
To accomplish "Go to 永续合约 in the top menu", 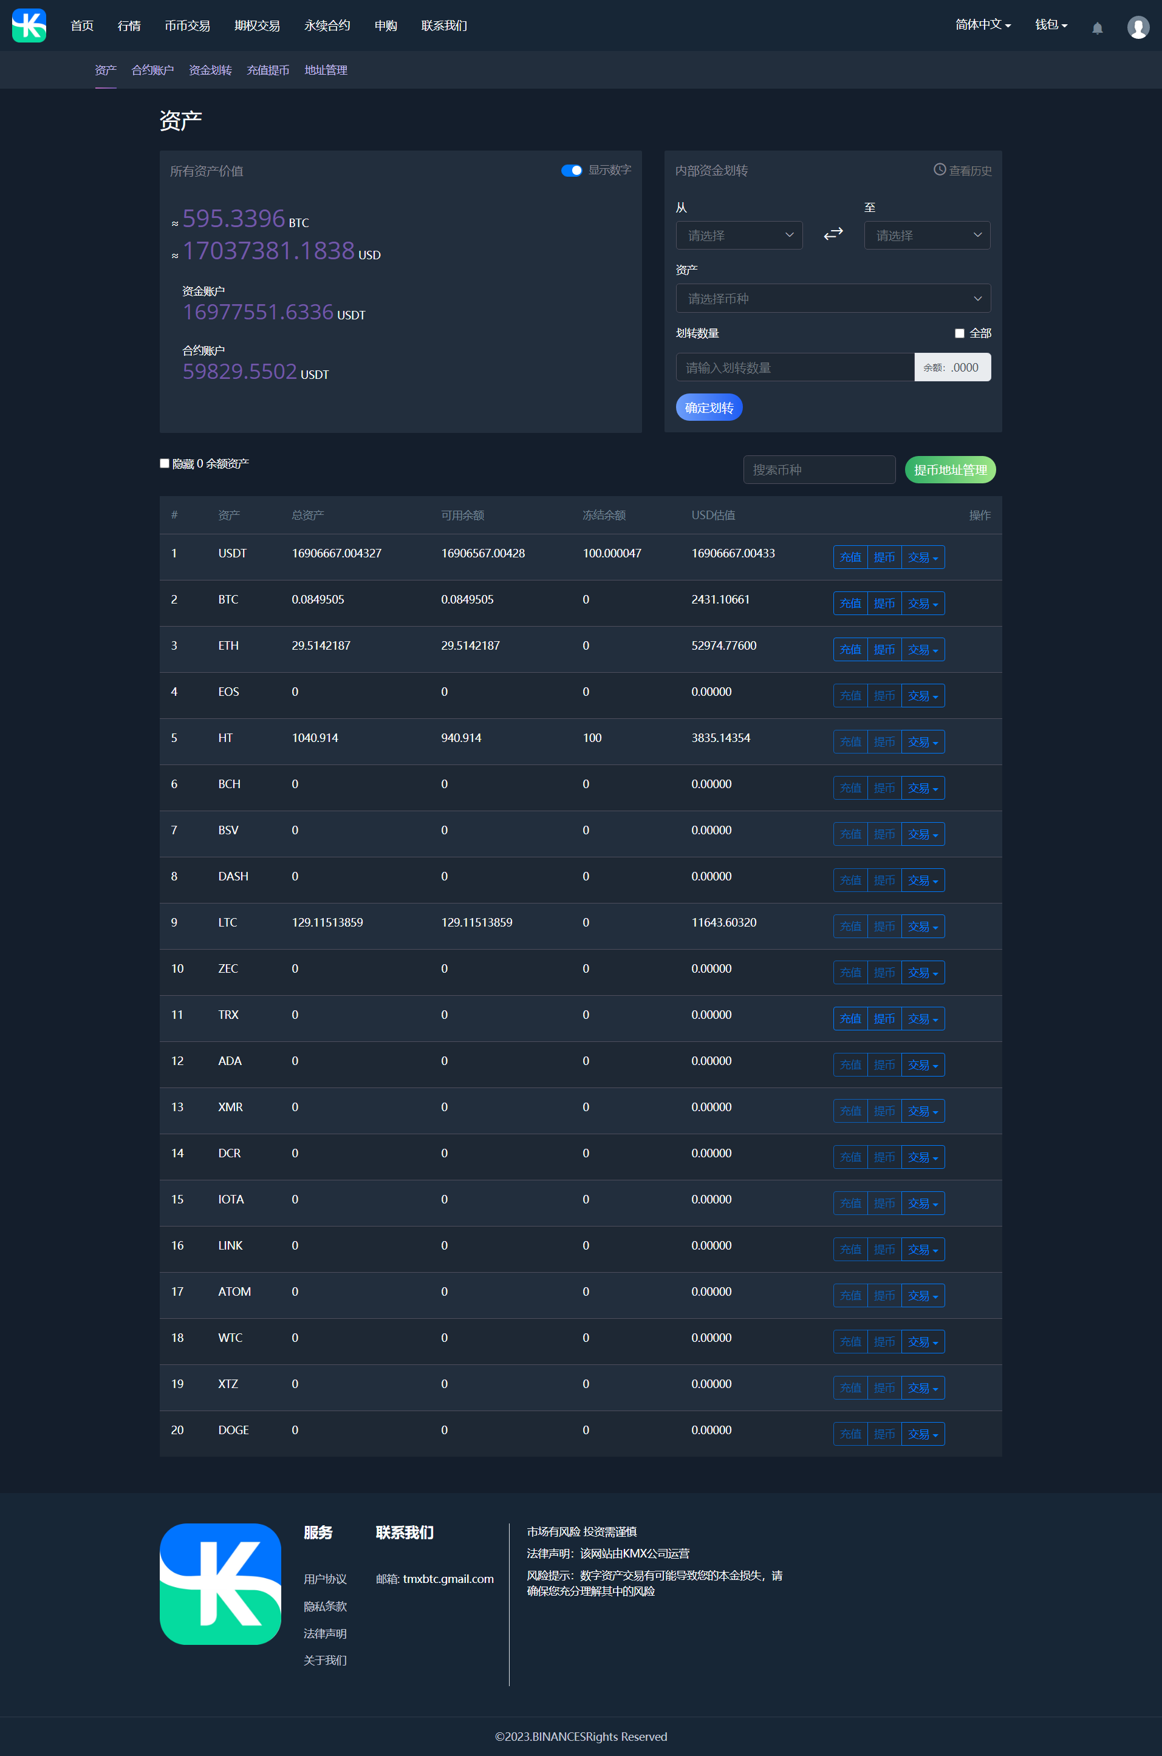I will pyautogui.click(x=327, y=26).
